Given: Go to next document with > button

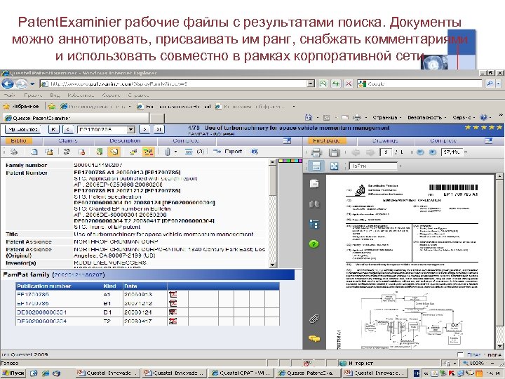Looking at the screenshot, I should click(x=144, y=130).
